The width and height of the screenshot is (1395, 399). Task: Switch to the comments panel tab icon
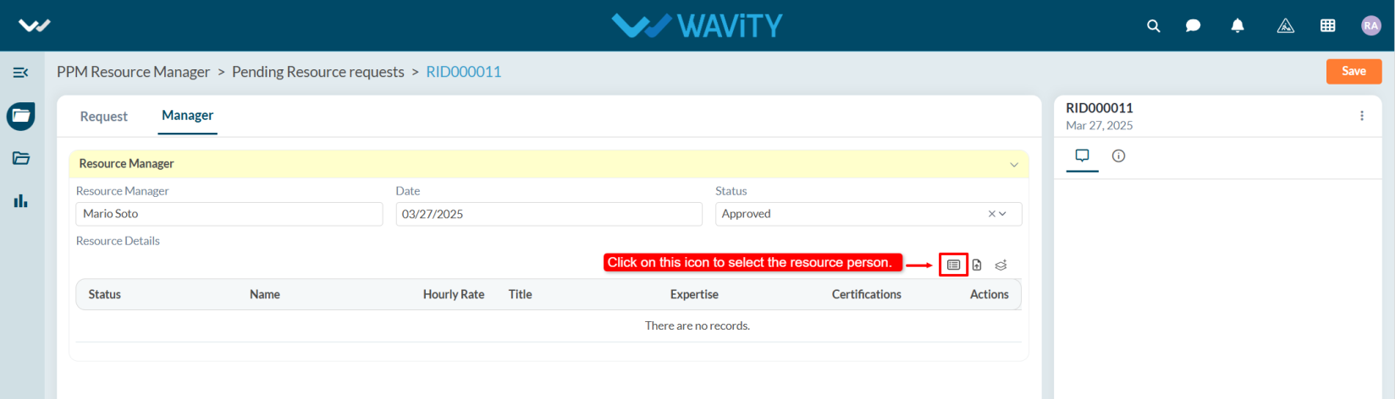point(1082,156)
